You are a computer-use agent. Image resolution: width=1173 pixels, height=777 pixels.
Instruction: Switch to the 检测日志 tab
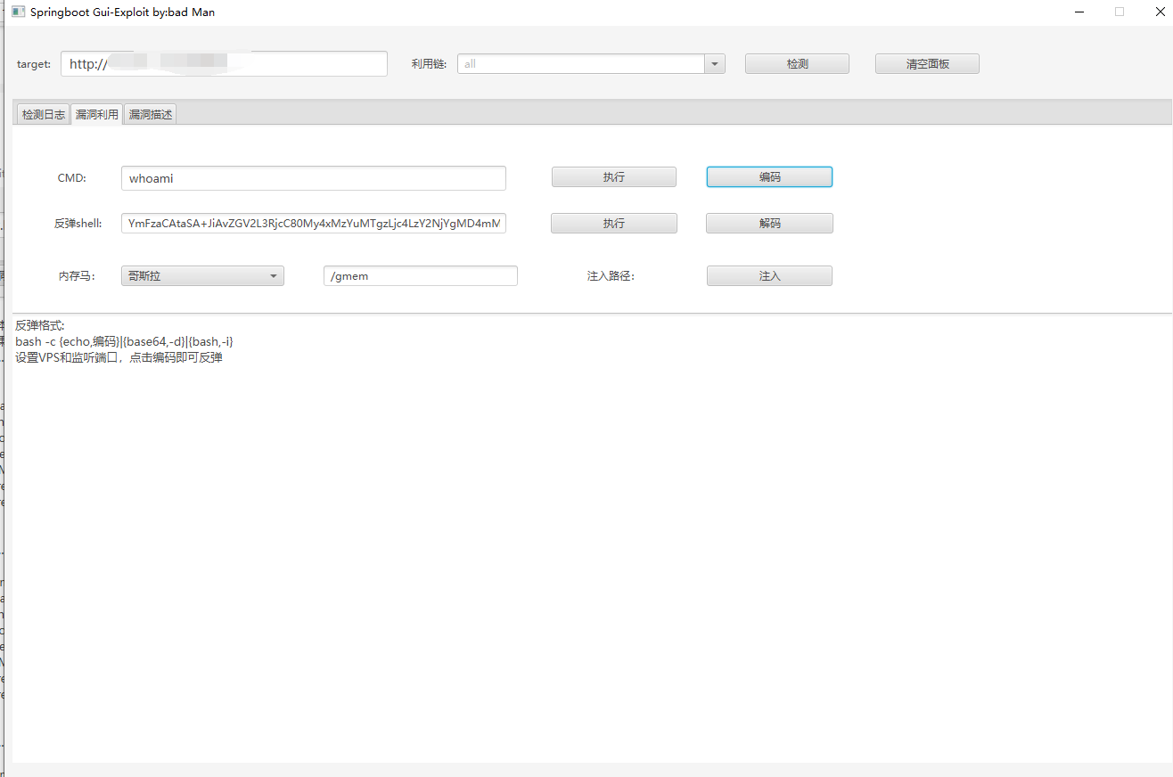coord(44,115)
